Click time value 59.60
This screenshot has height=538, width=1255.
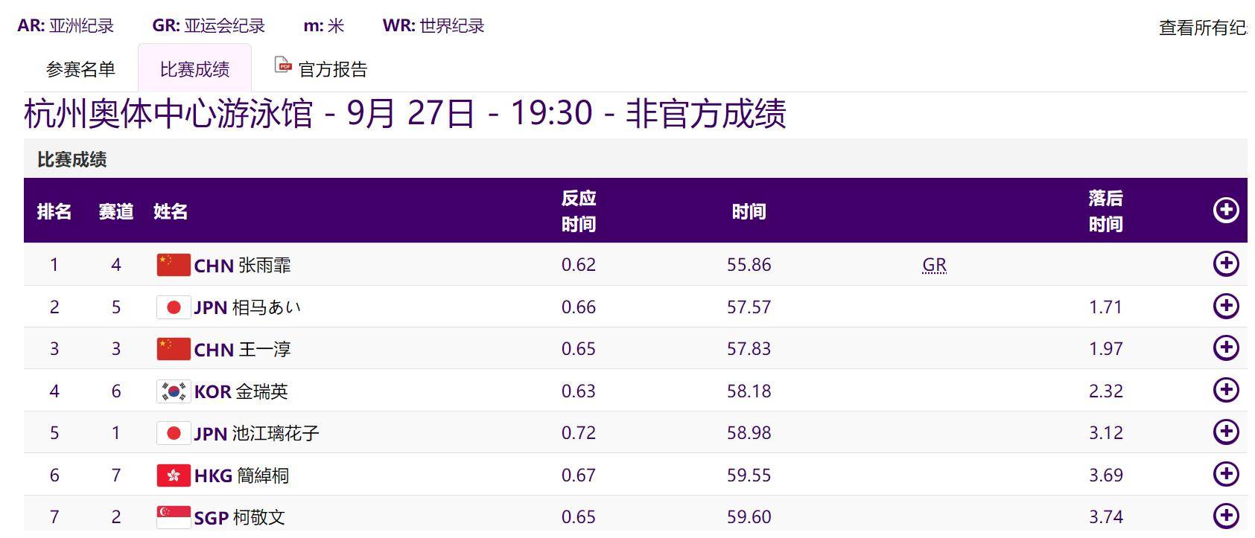[749, 517]
